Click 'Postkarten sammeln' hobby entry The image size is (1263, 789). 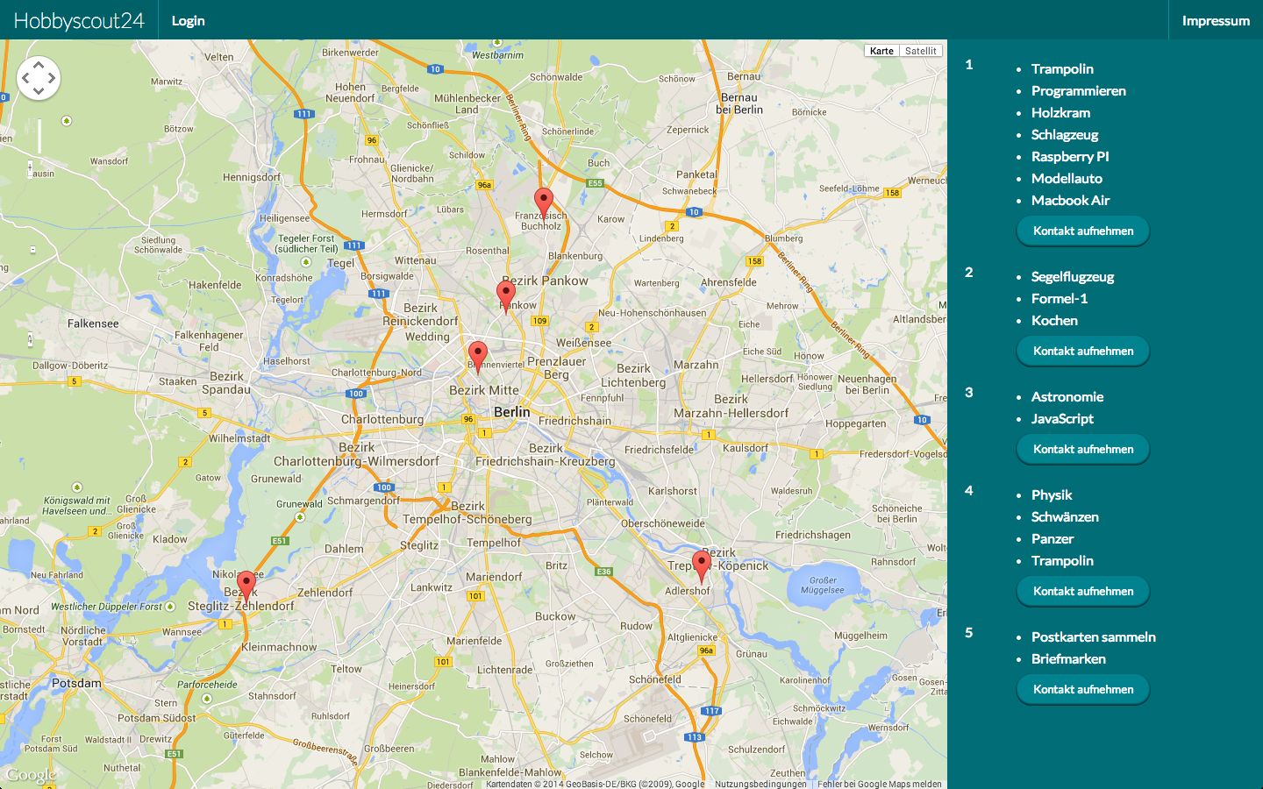pos(1094,636)
